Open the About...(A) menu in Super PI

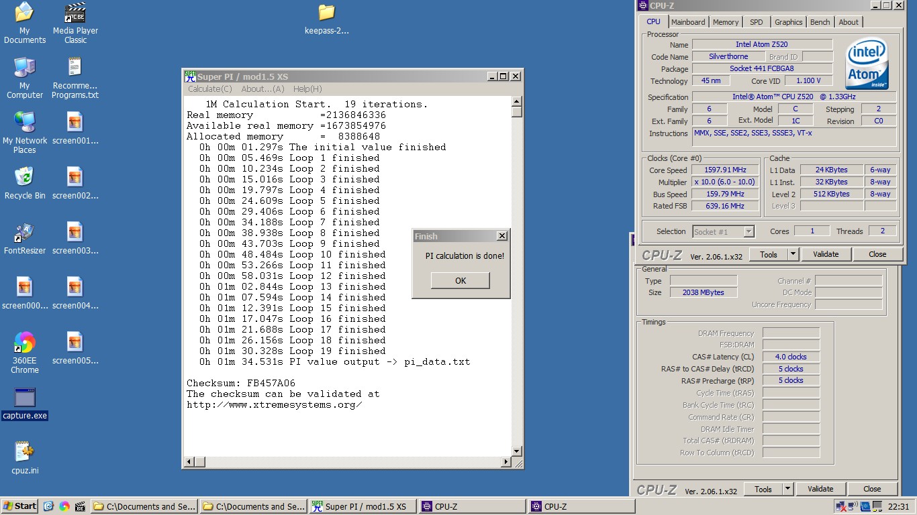(262, 89)
